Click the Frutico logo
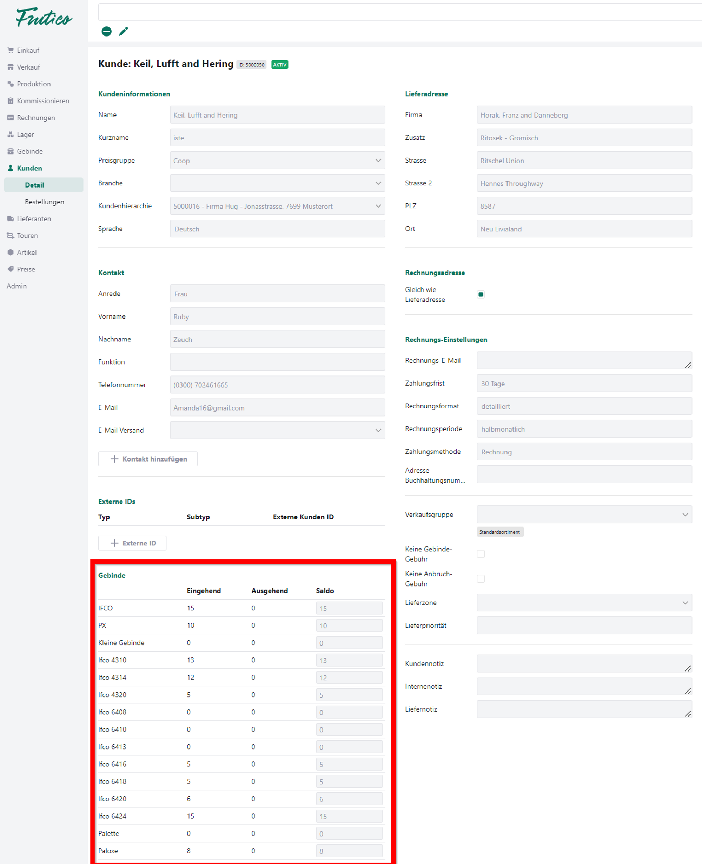 (x=44, y=18)
